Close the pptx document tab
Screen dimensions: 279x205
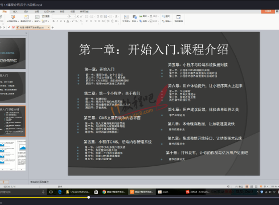(48, 27)
